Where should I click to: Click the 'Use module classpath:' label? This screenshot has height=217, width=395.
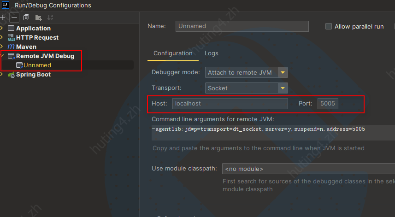184,169
